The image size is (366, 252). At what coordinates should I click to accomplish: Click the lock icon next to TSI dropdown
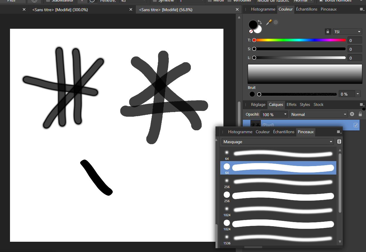pos(328,31)
